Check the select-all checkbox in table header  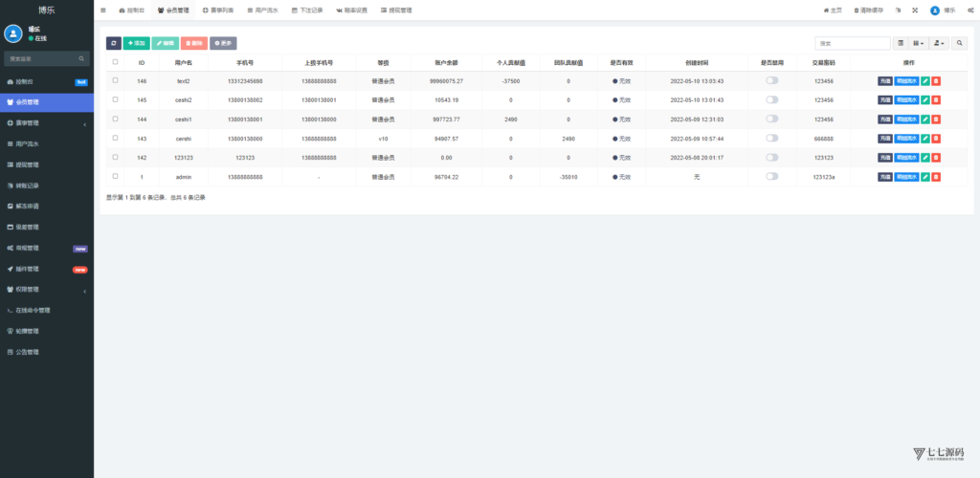(x=116, y=62)
